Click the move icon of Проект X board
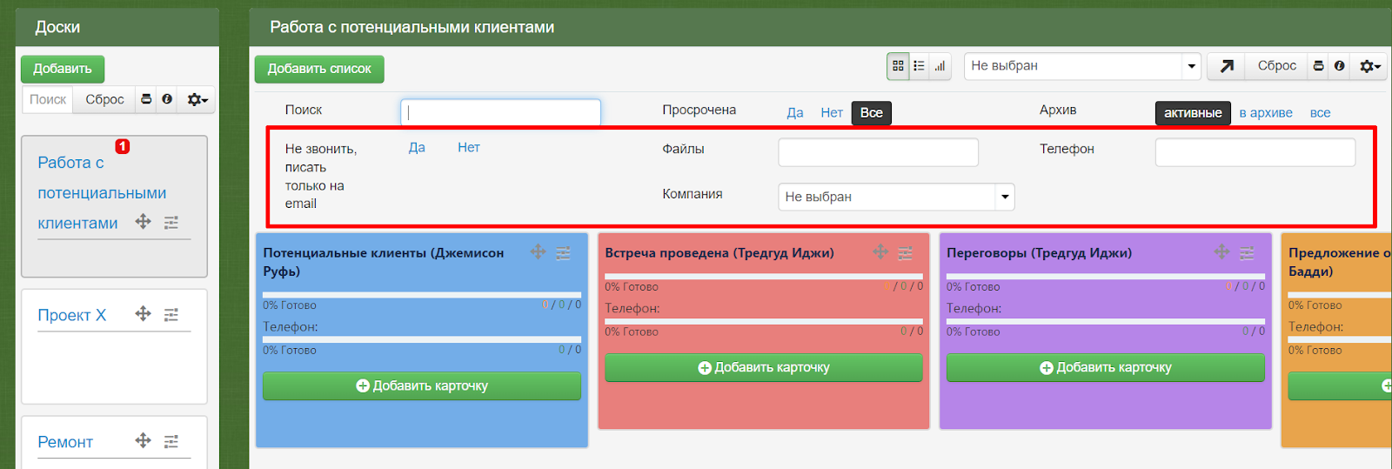The image size is (1392, 469). [144, 314]
